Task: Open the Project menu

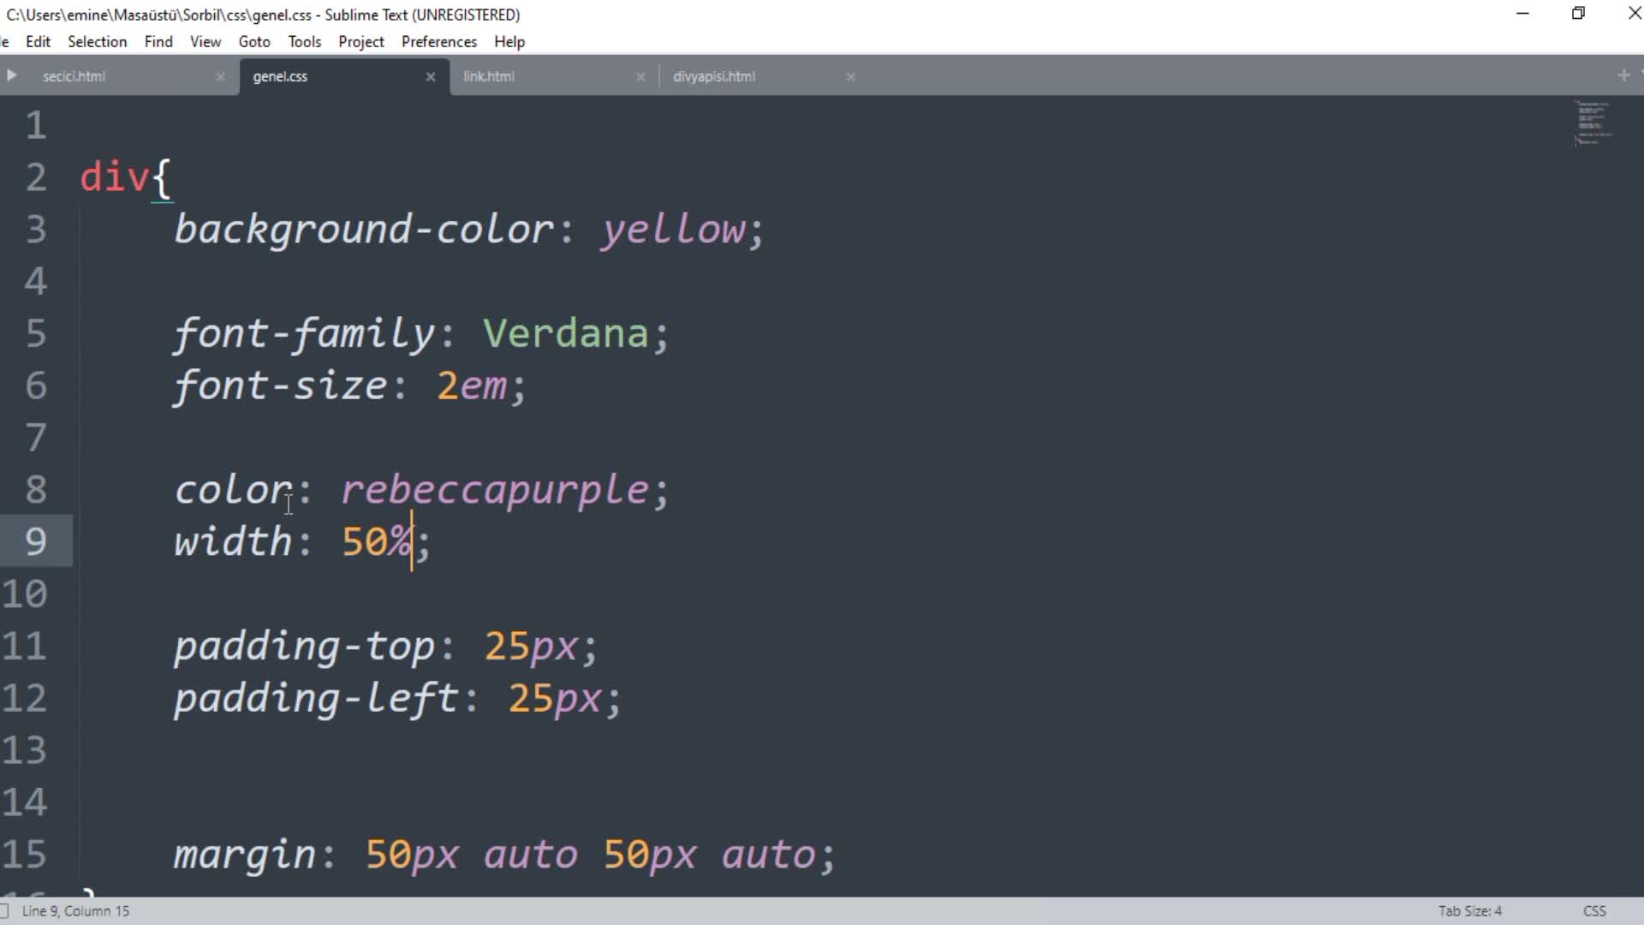Action: [361, 41]
